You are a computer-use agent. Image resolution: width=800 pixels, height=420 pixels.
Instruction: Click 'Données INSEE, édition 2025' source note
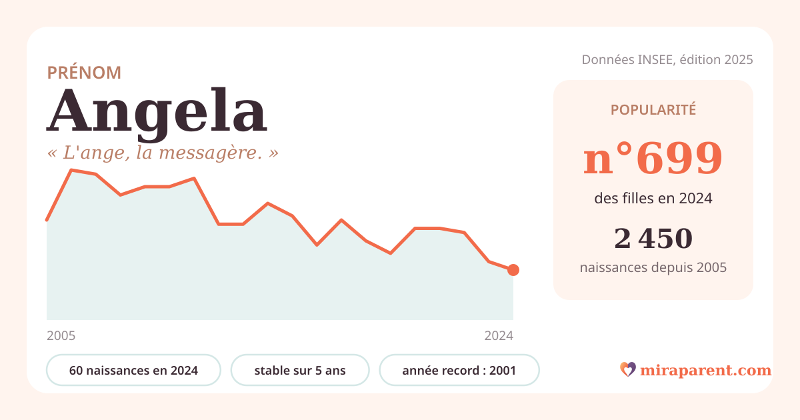667,59
